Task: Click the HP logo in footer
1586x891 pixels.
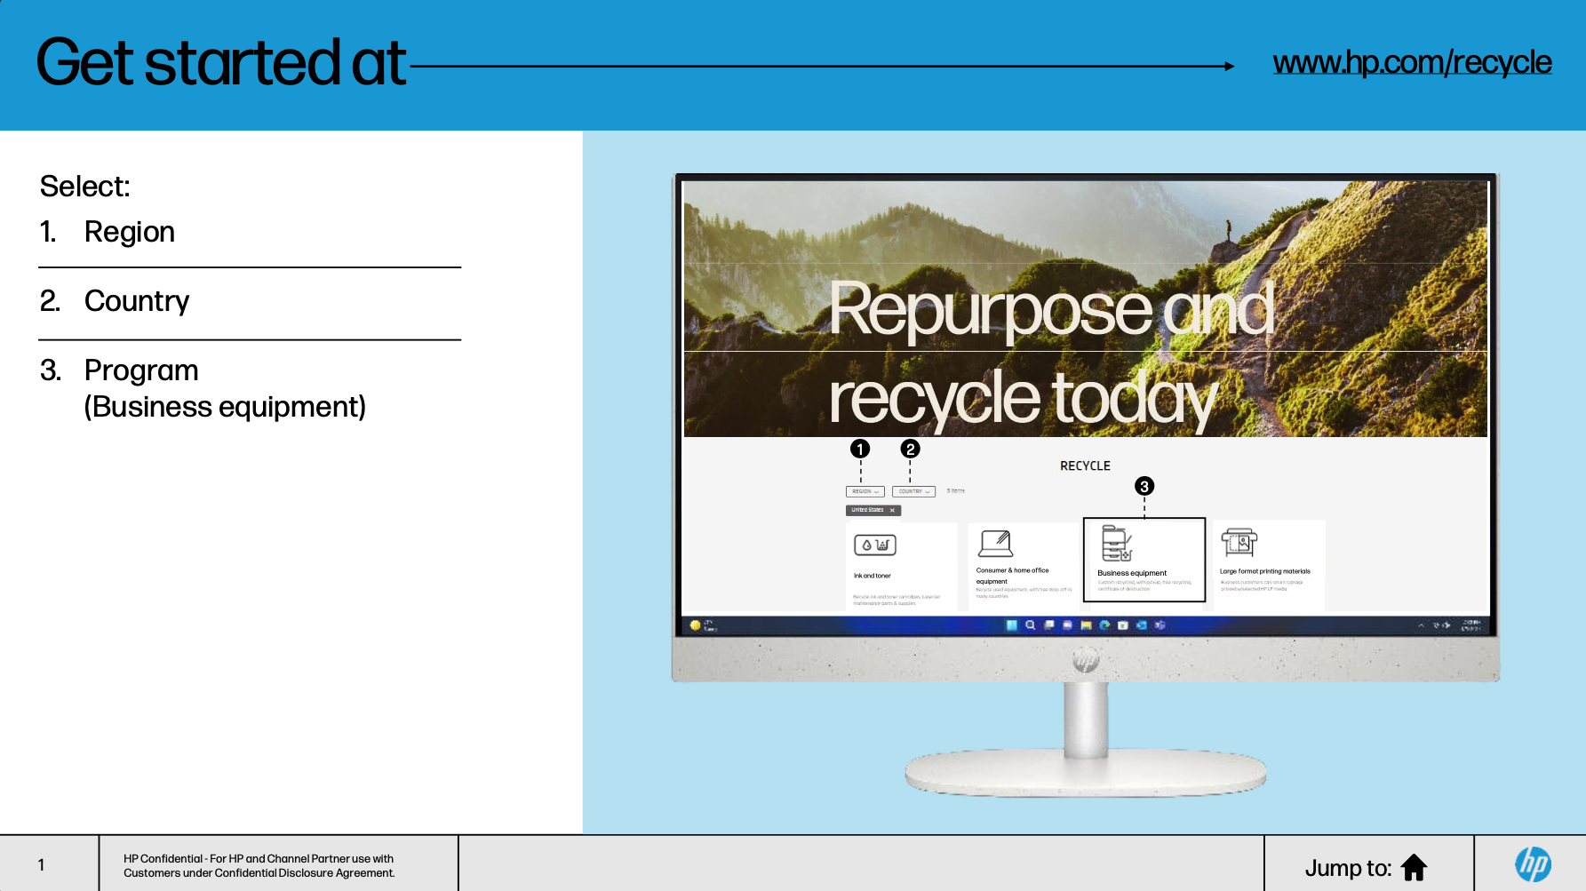Action: [x=1533, y=864]
